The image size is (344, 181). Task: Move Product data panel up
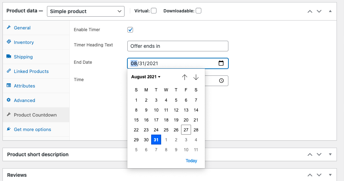(x=310, y=11)
